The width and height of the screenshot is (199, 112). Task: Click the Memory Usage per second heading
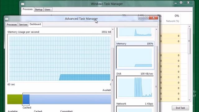click(23, 32)
